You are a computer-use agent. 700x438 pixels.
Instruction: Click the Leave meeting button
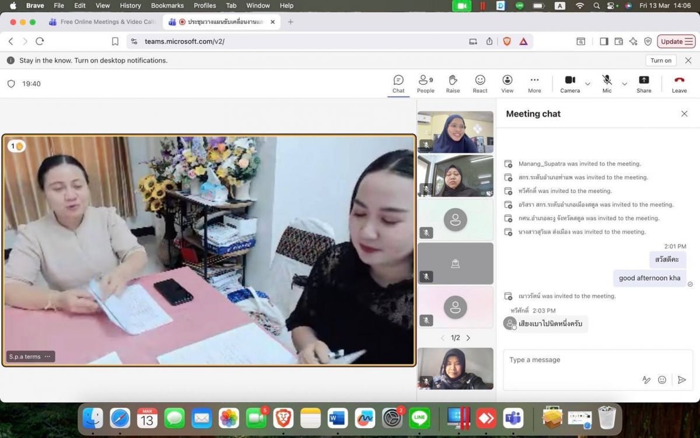679,83
